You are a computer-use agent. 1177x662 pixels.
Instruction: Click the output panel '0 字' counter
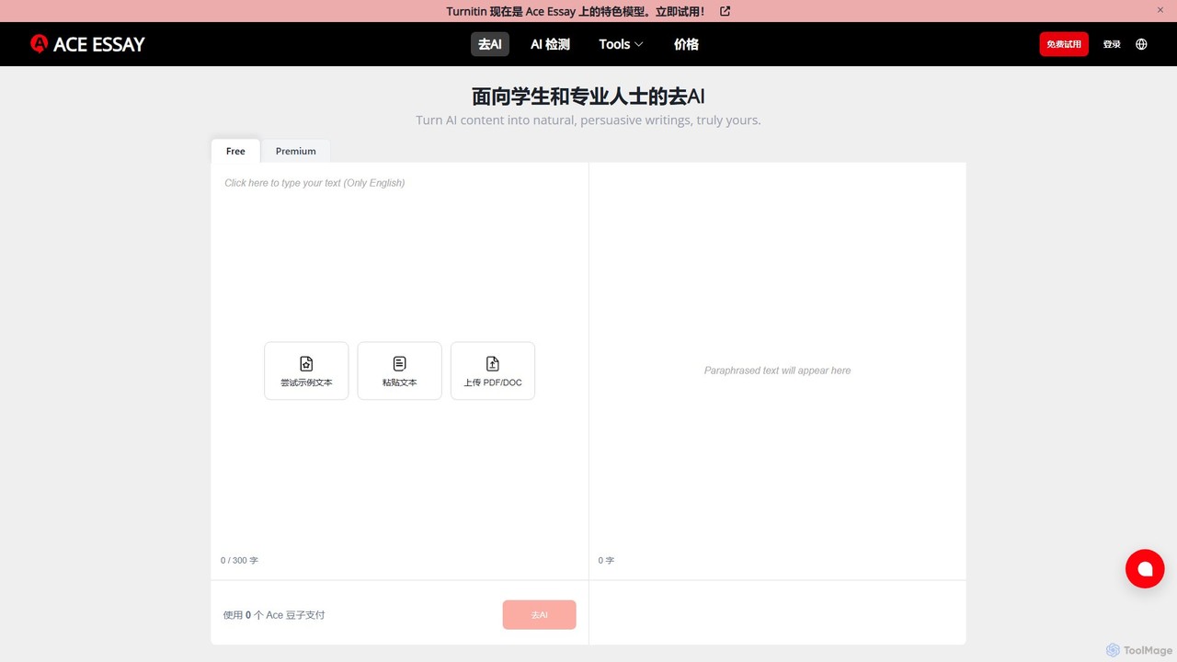coord(606,560)
